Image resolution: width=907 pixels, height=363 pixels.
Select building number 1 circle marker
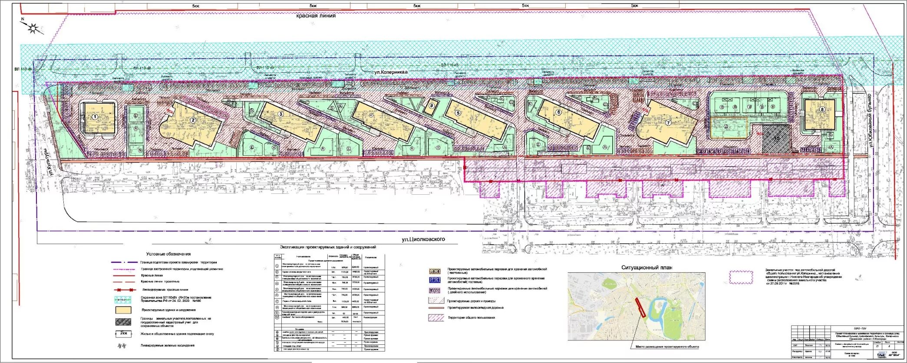pyautogui.click(x=95, y=117)
